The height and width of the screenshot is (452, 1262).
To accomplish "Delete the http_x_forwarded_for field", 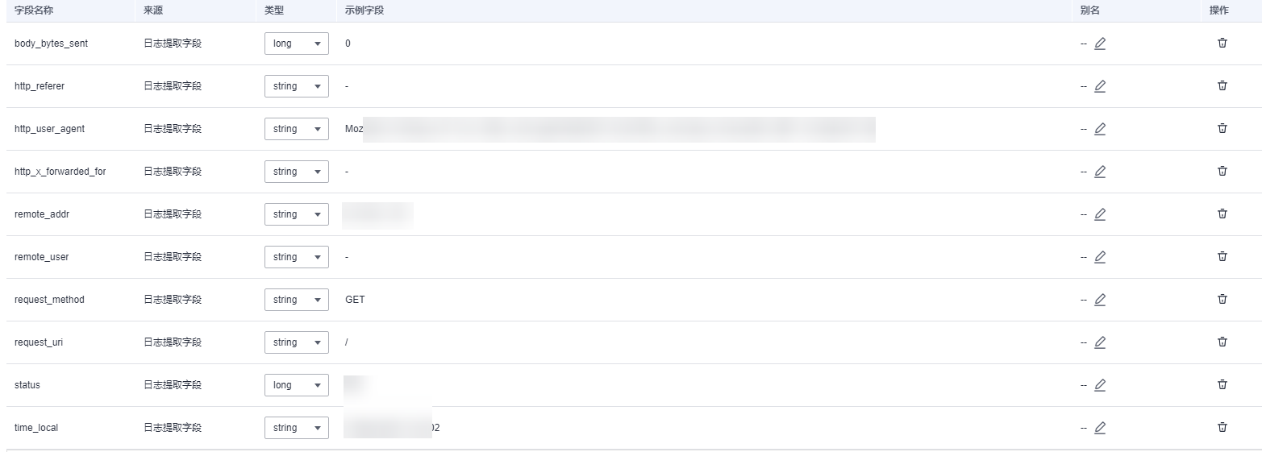I will (x=1222, y=171).
